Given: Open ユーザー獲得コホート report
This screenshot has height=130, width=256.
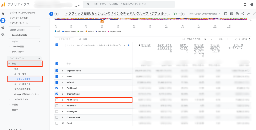Looking at the screenshot, I should [24, 84].
